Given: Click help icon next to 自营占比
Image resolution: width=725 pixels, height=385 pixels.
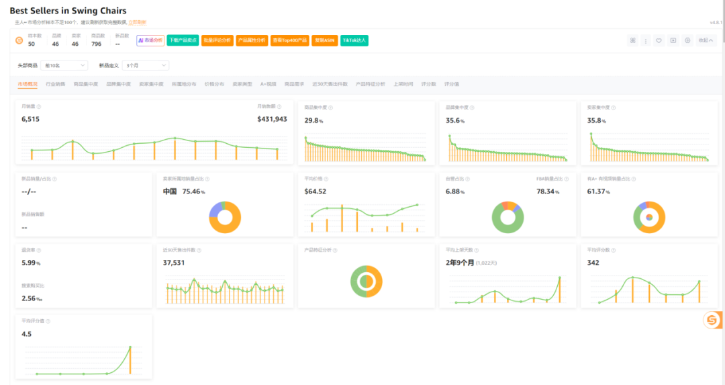Looking at the screenshot, I should pyautogui.click(x=467, y=179).
